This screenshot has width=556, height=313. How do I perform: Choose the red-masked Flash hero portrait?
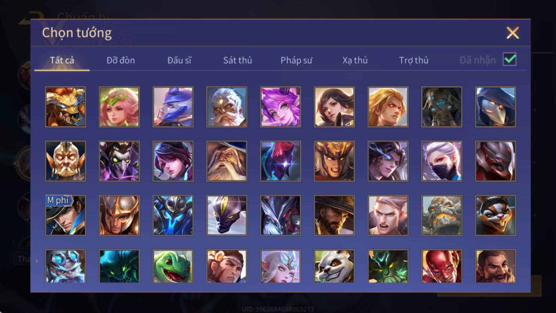tap(442, 266)
